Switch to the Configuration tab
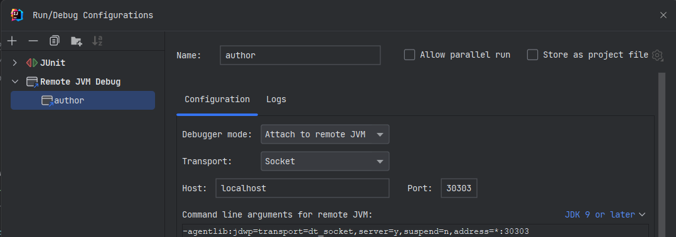 [x=217, y=100]
